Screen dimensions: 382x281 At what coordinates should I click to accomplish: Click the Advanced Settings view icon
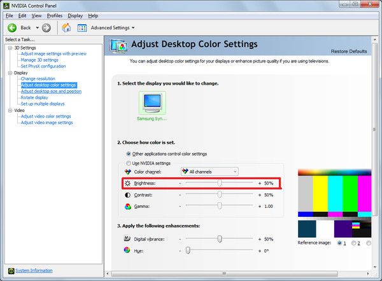[82, 28]
